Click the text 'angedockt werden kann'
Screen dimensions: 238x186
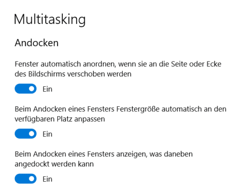point(54,164)
